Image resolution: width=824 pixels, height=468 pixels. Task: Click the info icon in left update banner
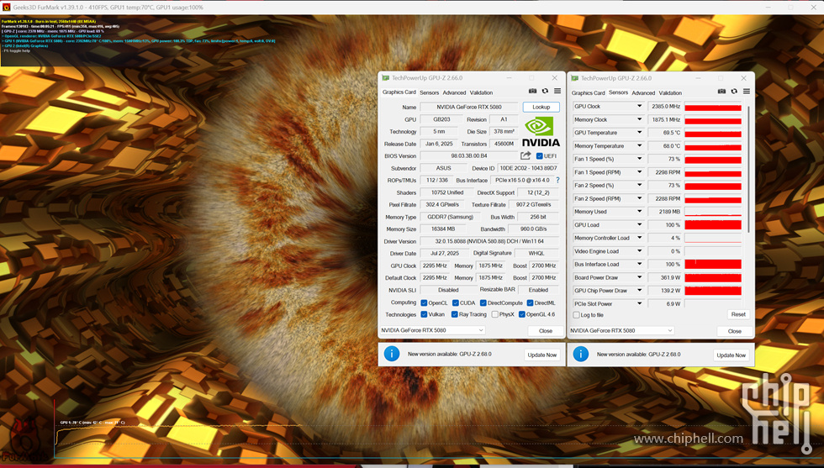[392, 354]
